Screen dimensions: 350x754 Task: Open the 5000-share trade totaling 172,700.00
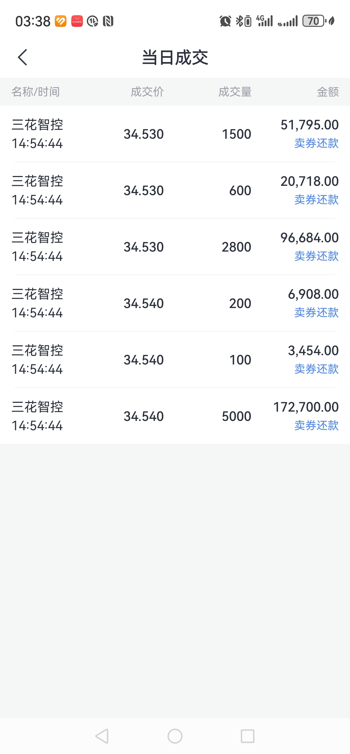point(175,416)
